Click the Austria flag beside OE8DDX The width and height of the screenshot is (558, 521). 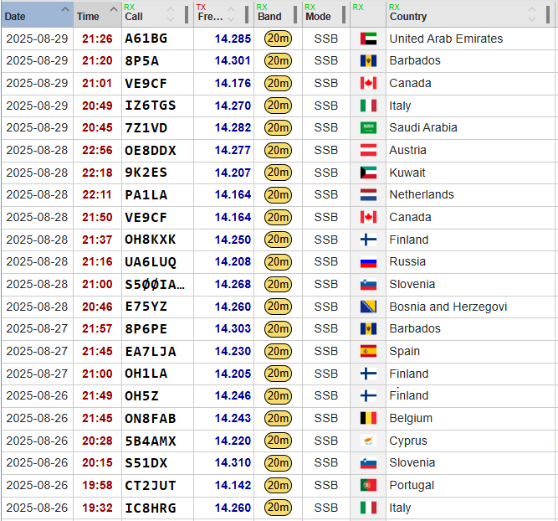point(368,151)
